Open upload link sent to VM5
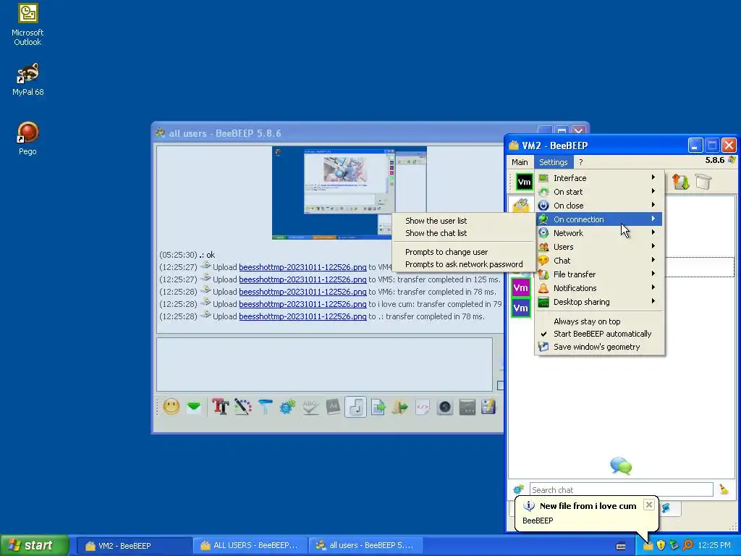741x556 pixels. click(x=302, y=279)
